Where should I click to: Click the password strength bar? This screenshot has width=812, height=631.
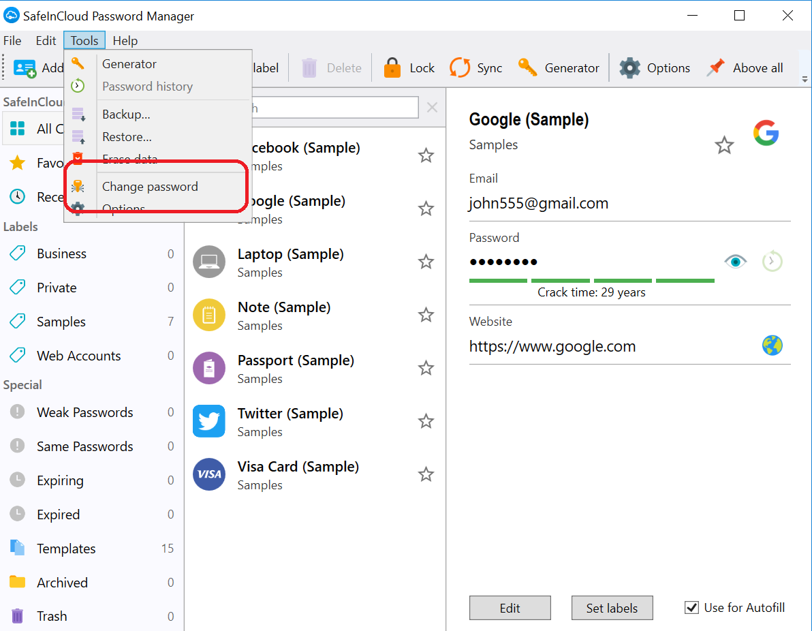(591, 281)
